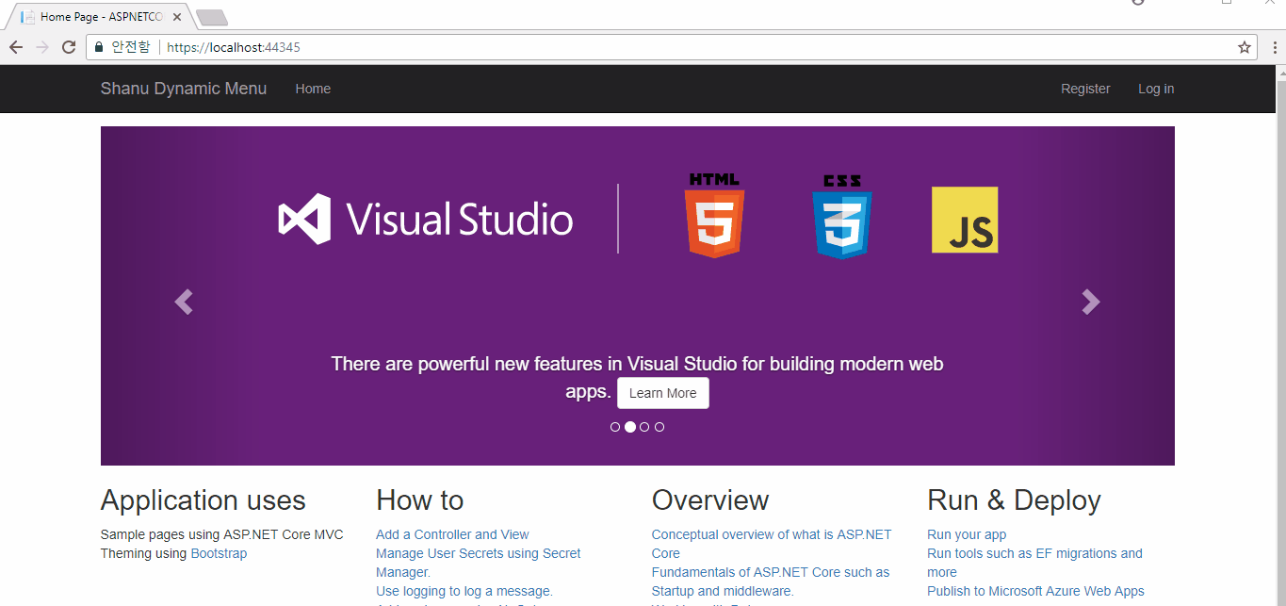Click the Application uses heading

[203, 500]
